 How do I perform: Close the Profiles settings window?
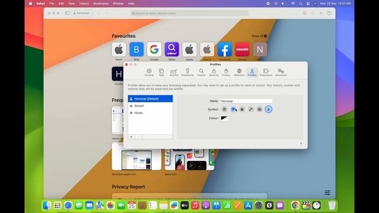coord(126,64)
